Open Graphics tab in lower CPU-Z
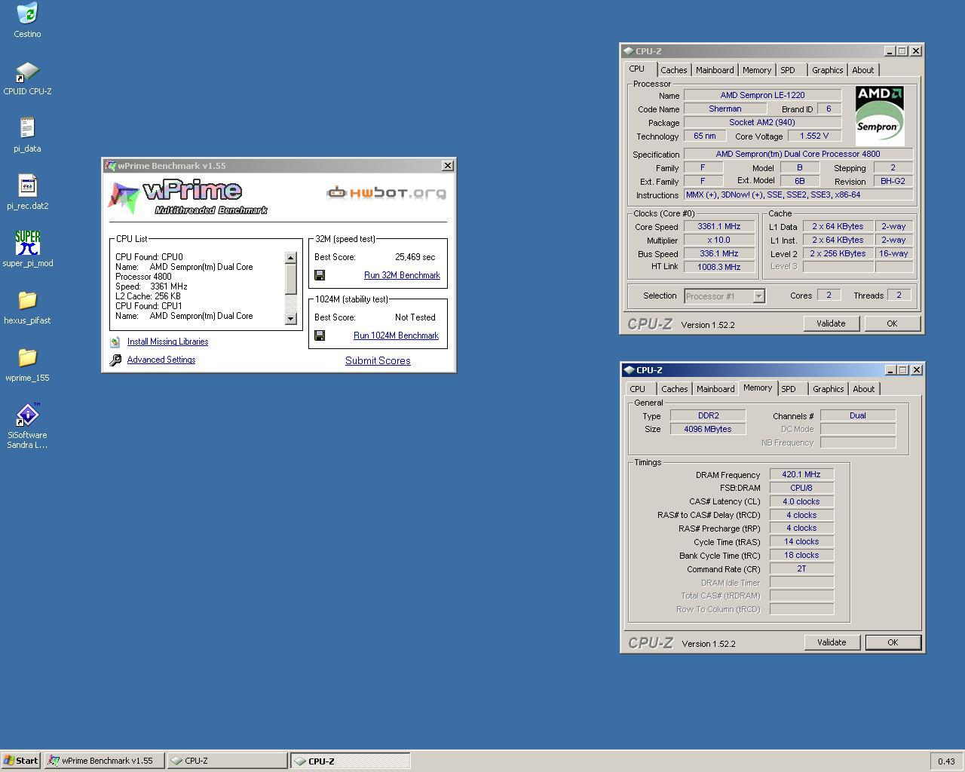Screen dimensions: 965x772 click(x=828, y=389)
